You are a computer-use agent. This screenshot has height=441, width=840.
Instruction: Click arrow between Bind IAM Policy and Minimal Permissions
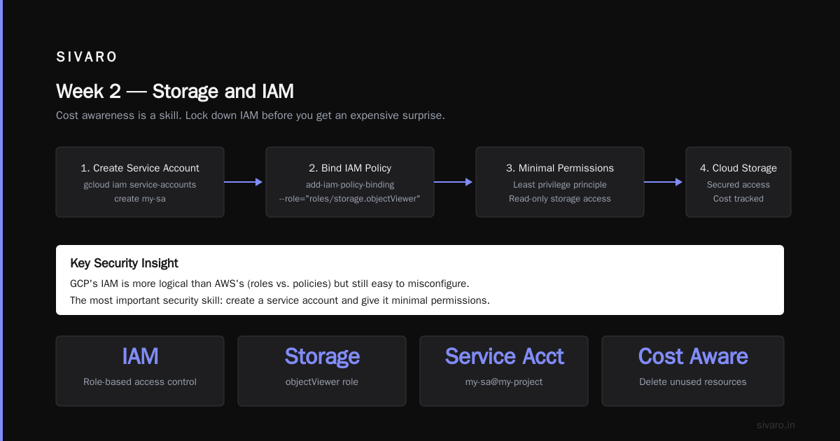454,182
